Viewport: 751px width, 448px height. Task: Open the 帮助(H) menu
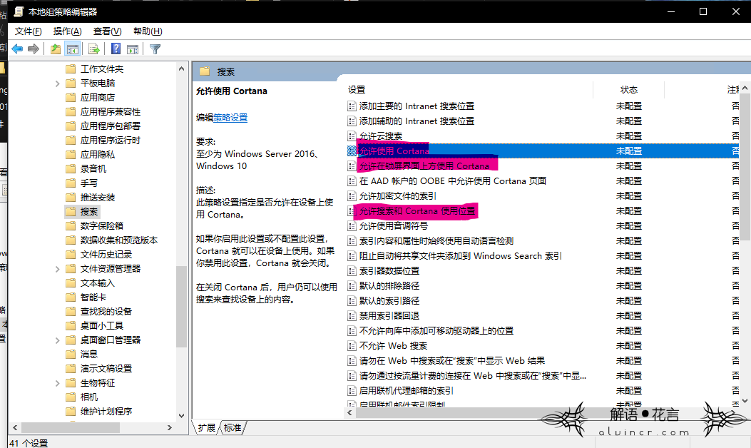[x=148, y=31]
